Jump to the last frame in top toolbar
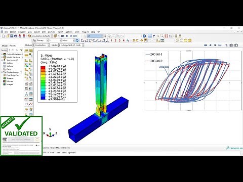The width and height of the screenshot is (243, 182). [75, 36]
